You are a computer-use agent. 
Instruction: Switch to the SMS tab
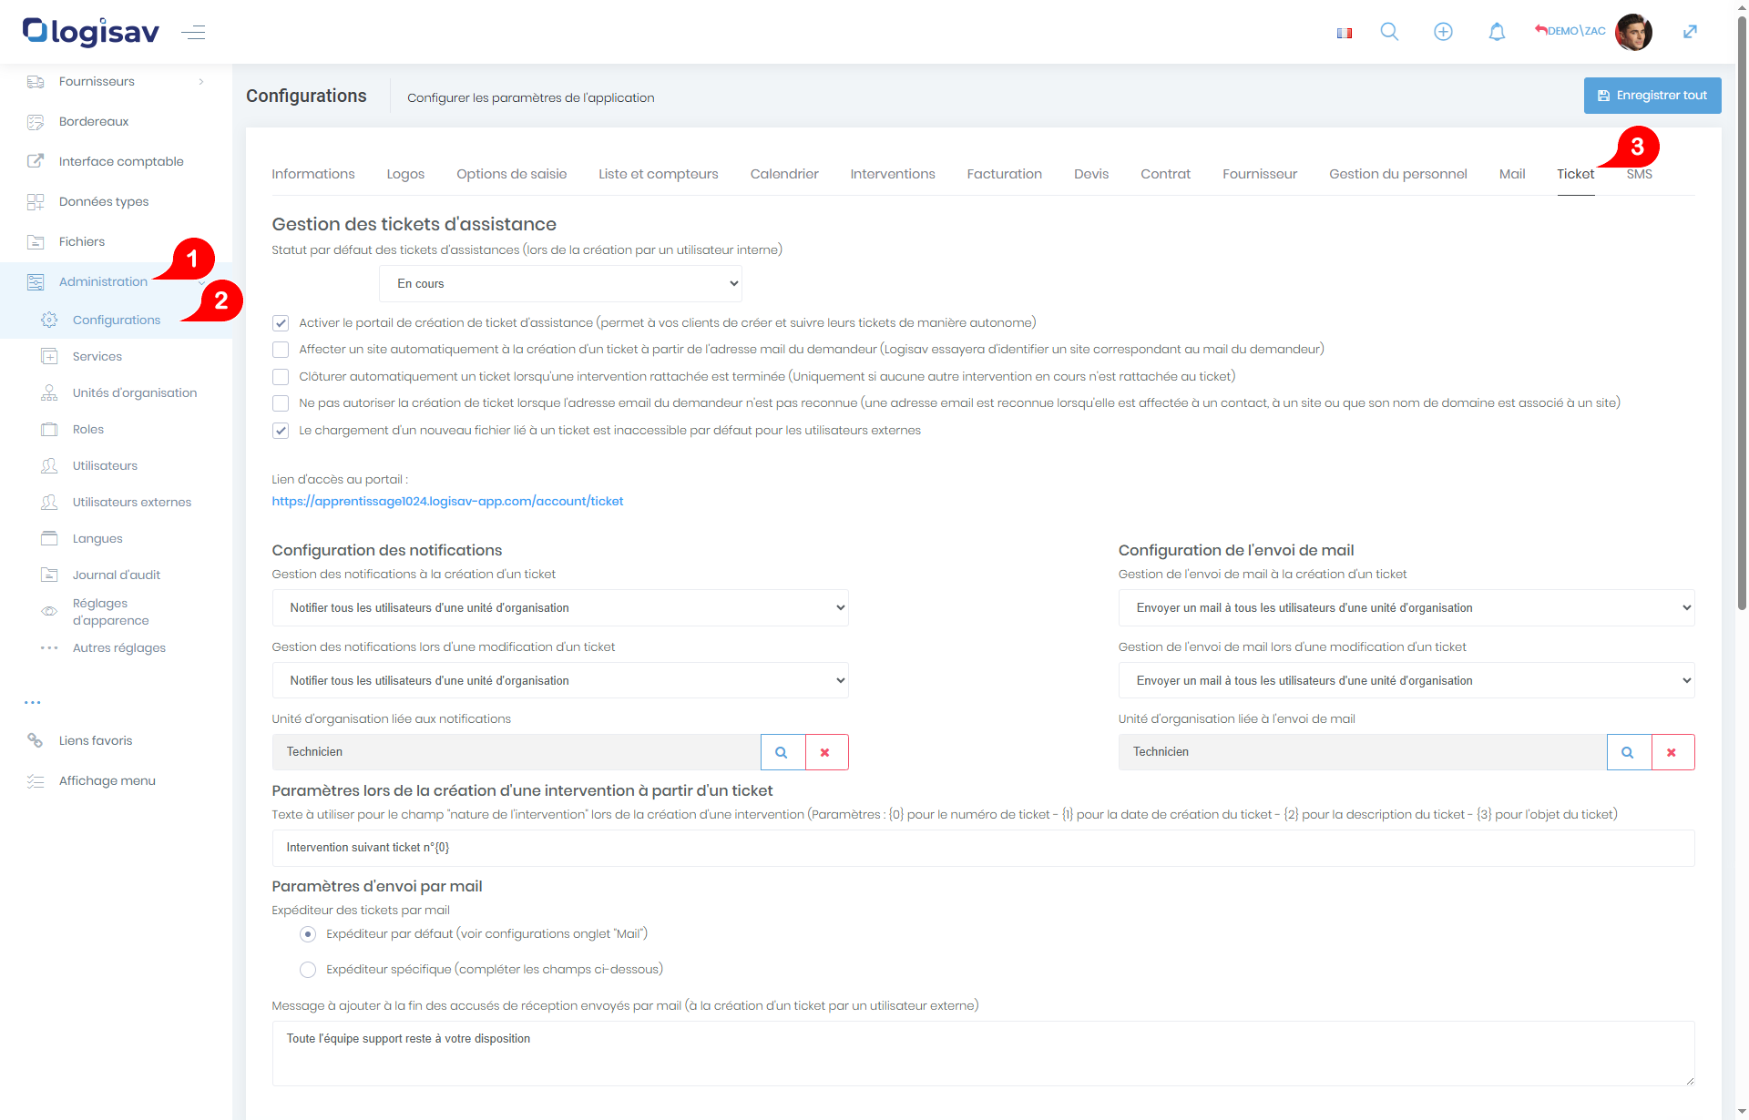pos(1639,174)
